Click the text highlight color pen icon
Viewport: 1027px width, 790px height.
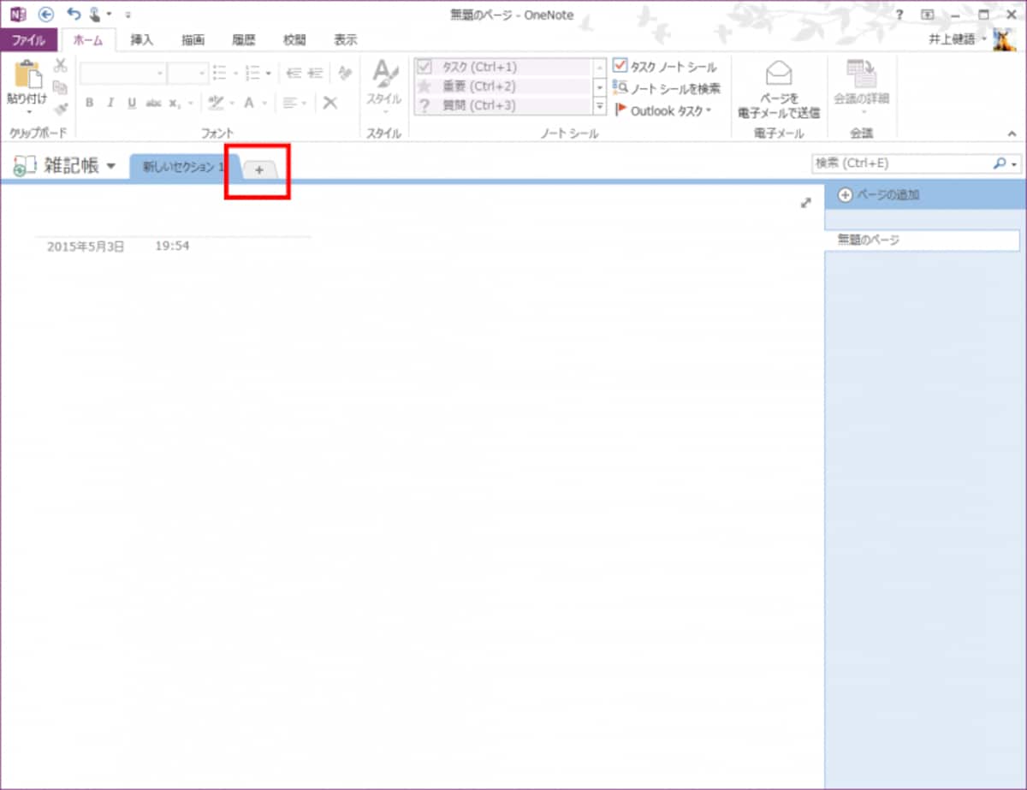tap(215, 103)
